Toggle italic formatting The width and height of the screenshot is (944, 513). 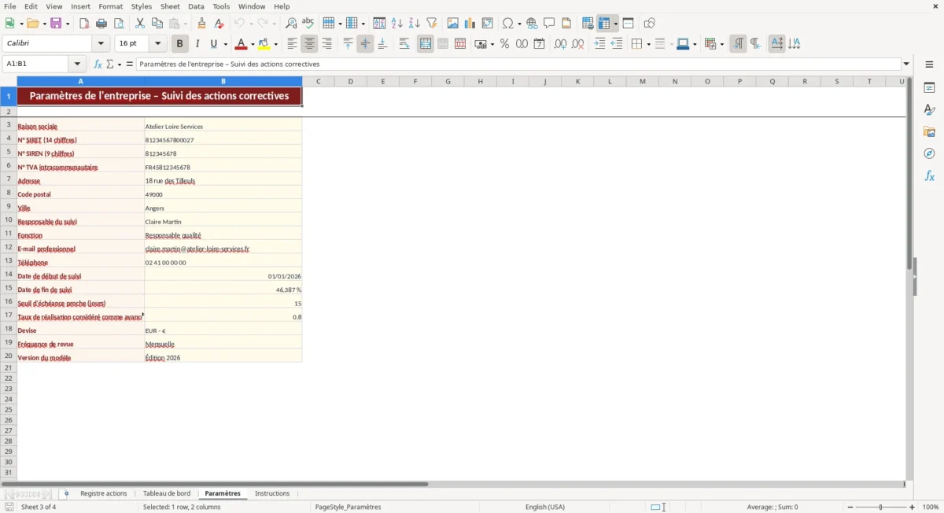197,44
